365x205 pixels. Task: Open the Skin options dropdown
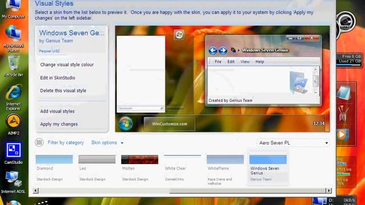(107, 143)
